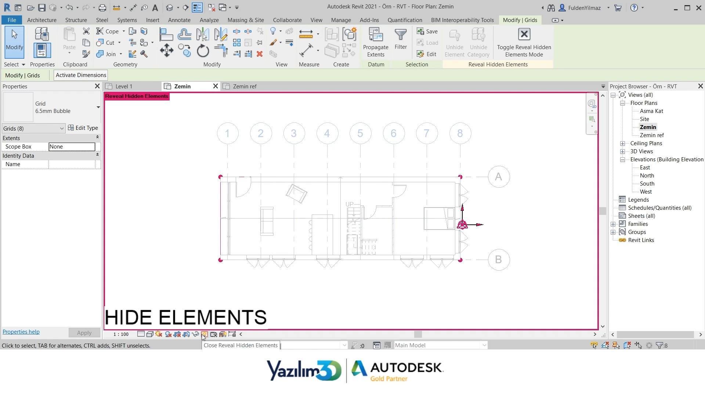Click the Mirror Pick Axis tool

(x=202, y=34)
